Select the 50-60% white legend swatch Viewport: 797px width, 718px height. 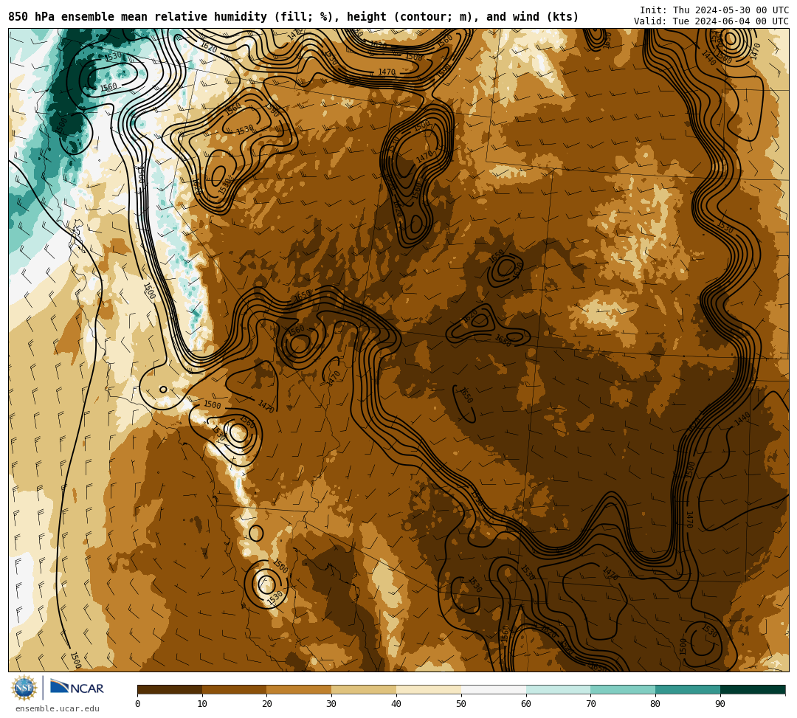494,689
